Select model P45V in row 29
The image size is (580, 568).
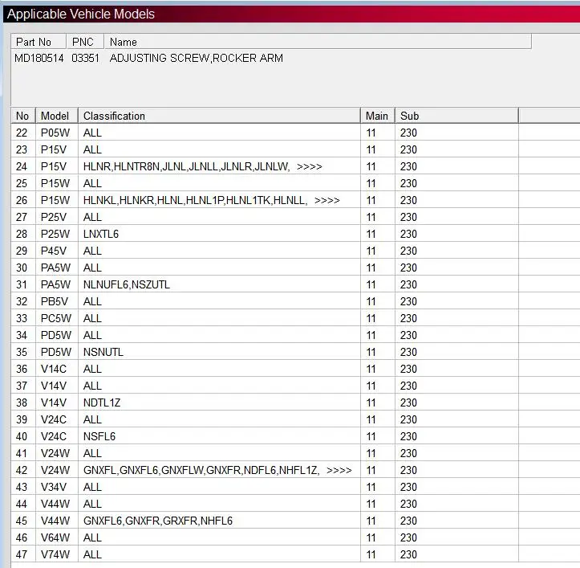click(54, 251)
